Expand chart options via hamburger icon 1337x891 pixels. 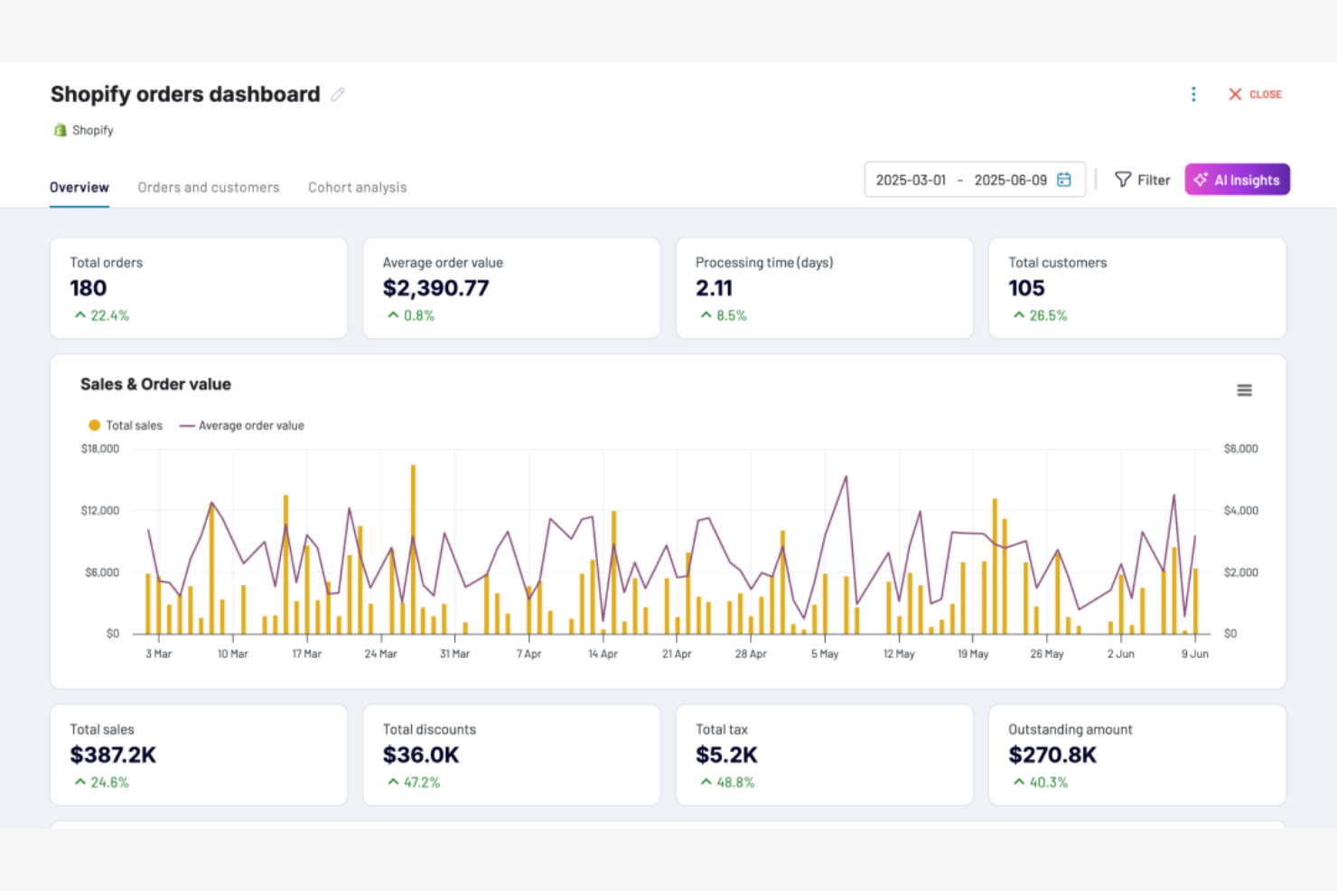click(1244, 390)
